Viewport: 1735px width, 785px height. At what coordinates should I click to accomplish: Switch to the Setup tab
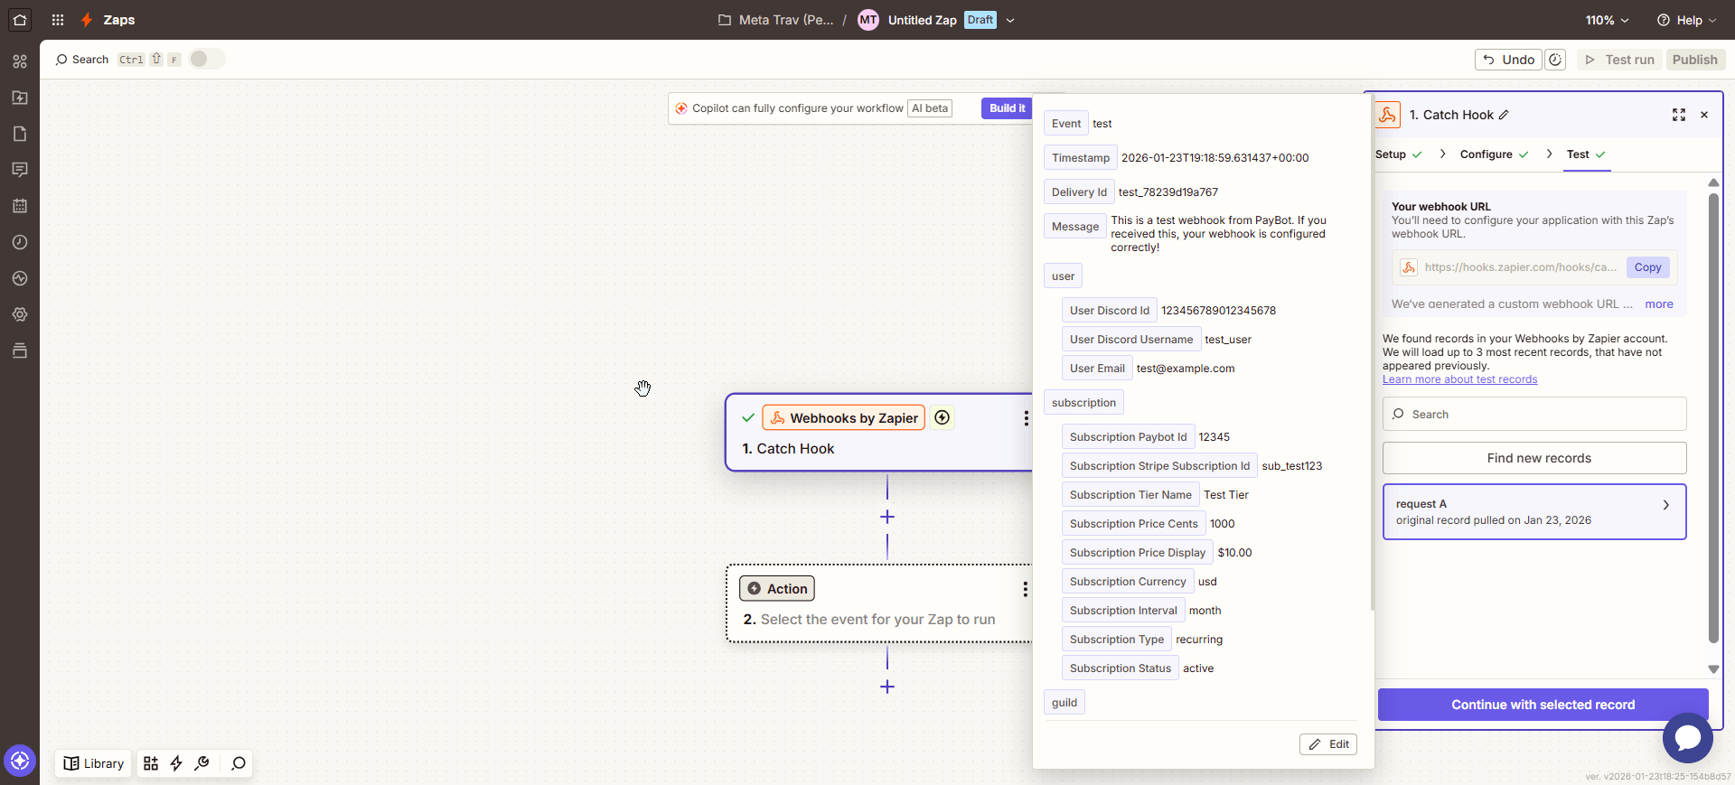pos(1398,154)
